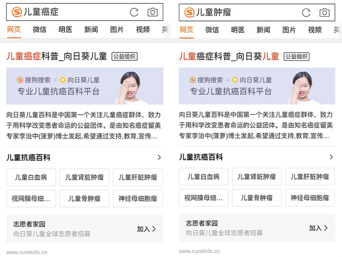Viewport: 342px width, 257px height.
Task: Select 儿童肾脏肿瘤 topic in right panel
Action: (256, 177)
